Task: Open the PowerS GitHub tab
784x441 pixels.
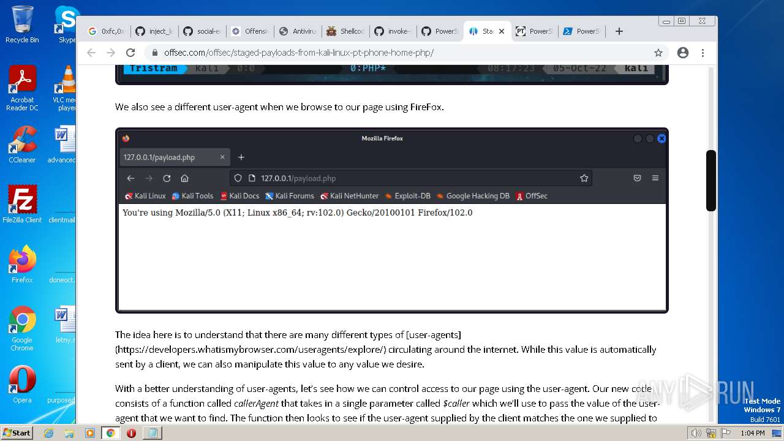Action: point(440,31)
